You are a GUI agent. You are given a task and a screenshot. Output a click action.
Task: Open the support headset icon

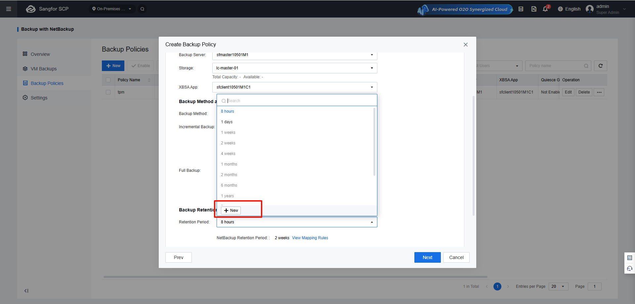pos(630,268)
